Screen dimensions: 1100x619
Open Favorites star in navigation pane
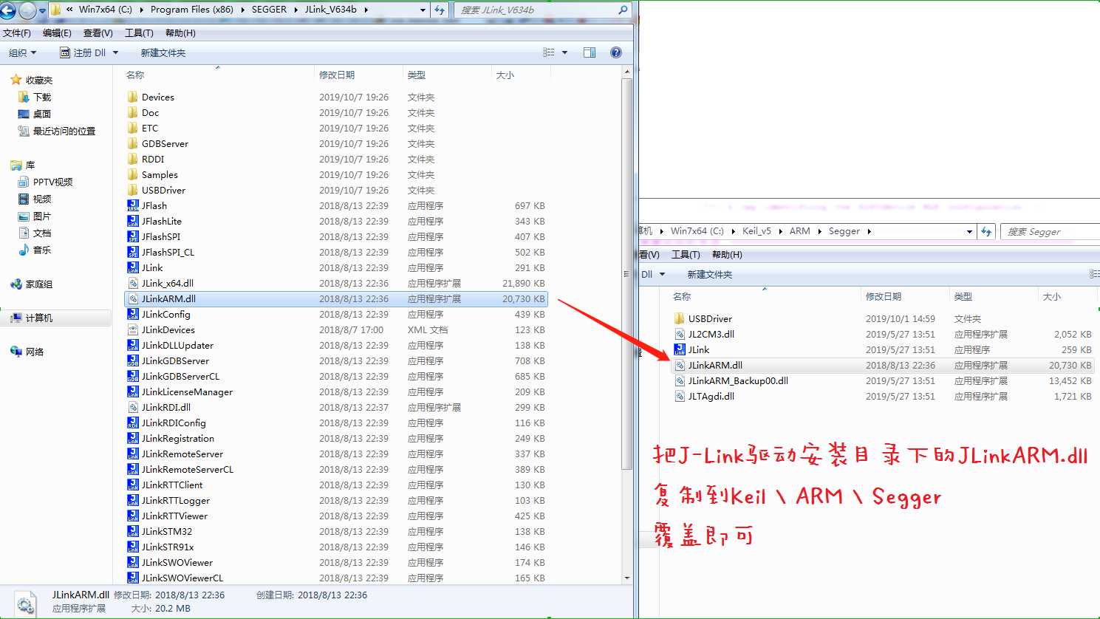pyautogui.click(x=16, y=80)
